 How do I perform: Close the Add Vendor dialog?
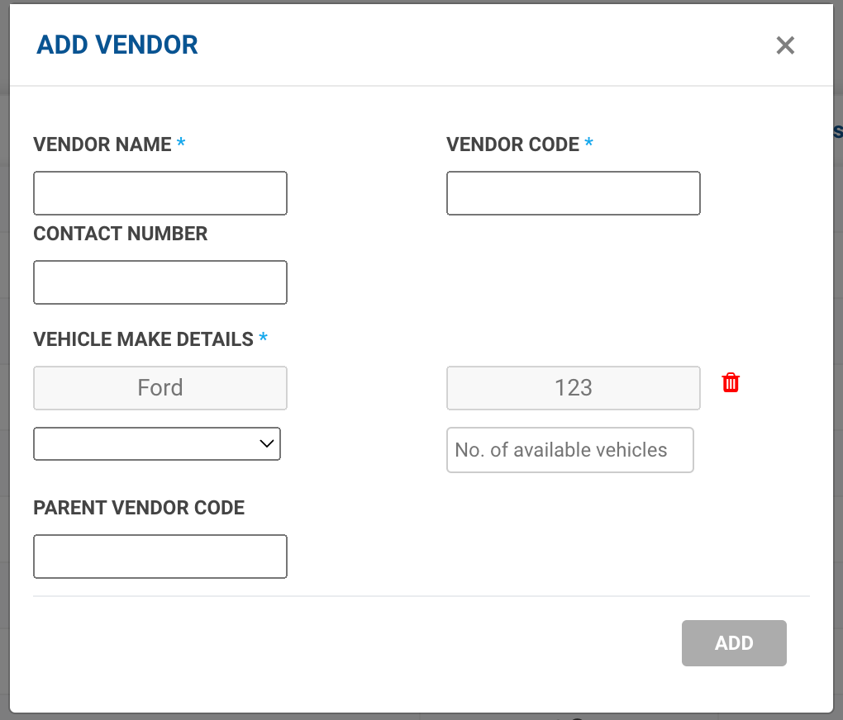click(x=784, y=45)
